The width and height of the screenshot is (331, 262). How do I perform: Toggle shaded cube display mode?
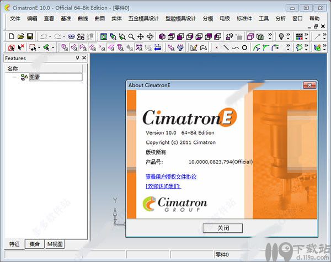[250, 36]
